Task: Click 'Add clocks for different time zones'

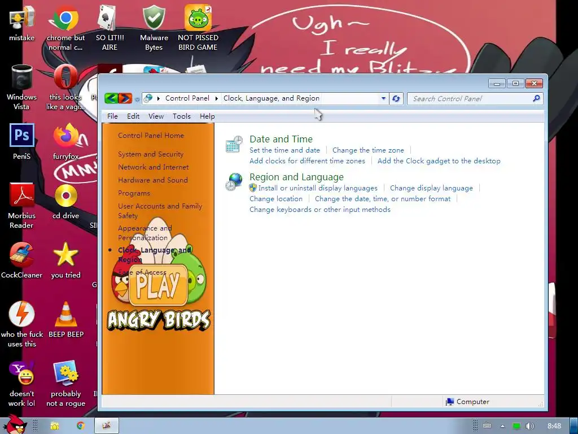Action: pos(307,161)
